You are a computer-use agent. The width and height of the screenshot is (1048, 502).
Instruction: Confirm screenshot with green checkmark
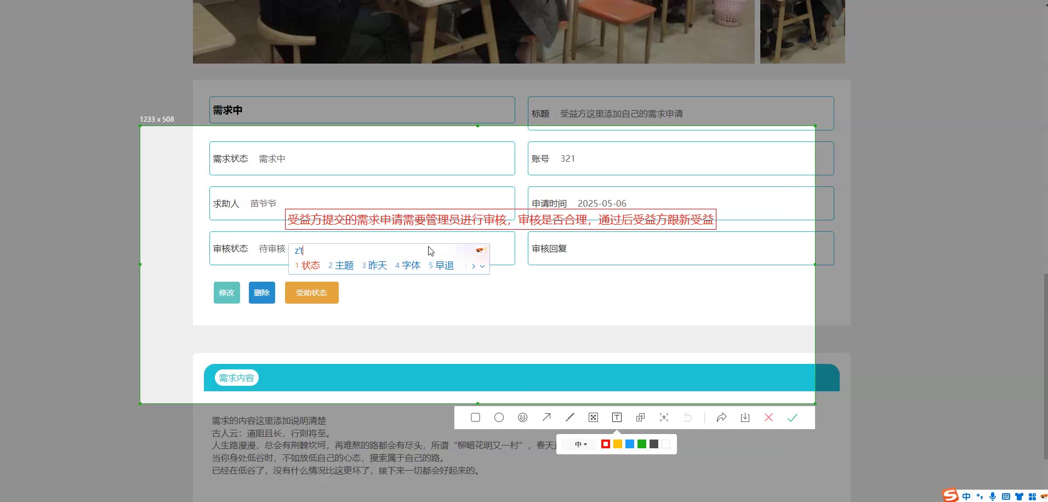792,418
